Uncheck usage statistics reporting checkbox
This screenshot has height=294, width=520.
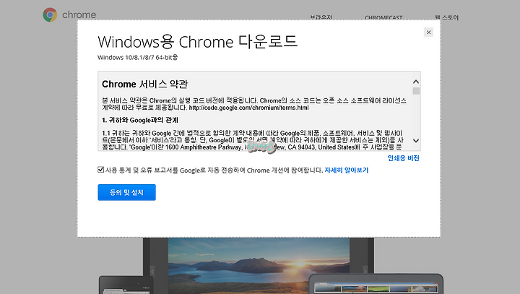(x=101, y=170)
